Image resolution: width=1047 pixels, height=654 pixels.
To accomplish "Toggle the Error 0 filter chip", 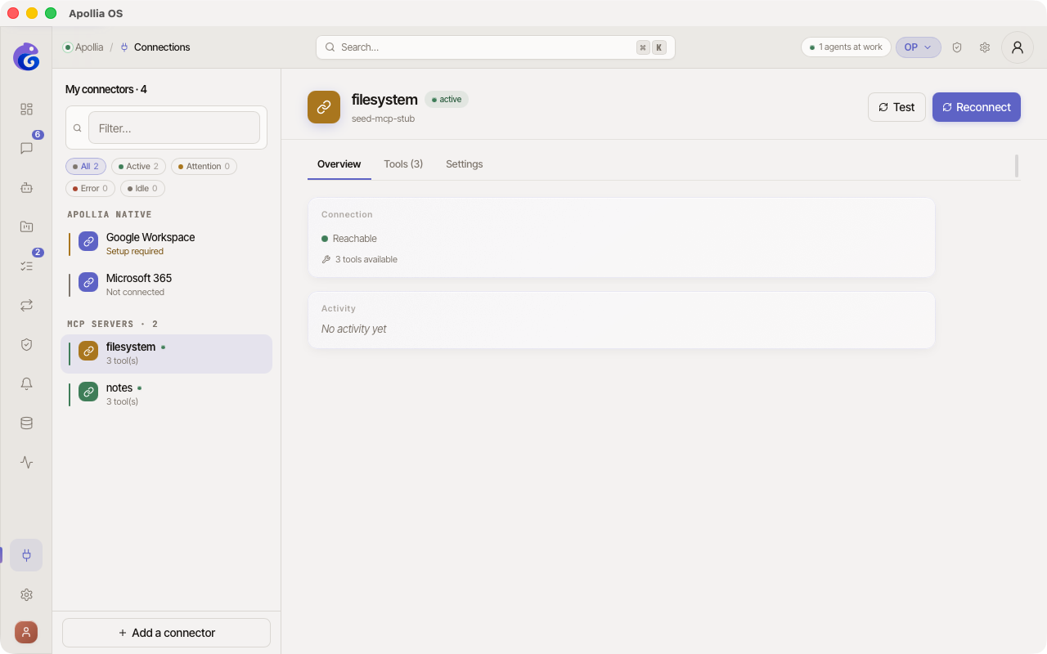I will point(90,189).
